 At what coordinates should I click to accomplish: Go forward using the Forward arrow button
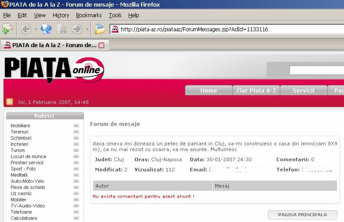(76, 30)
